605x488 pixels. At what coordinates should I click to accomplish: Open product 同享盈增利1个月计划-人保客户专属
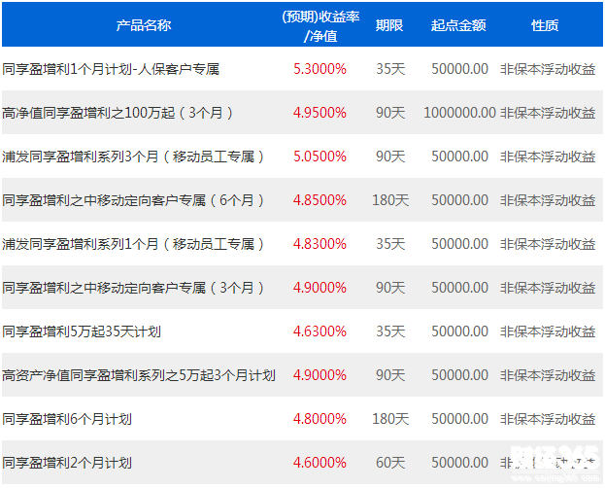pyautogui.click(x=111, y=69)
